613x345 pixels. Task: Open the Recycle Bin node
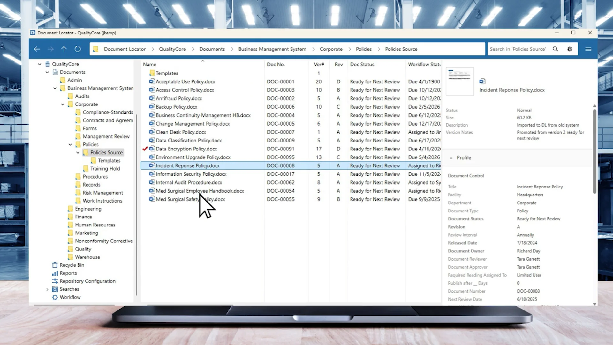72,265
